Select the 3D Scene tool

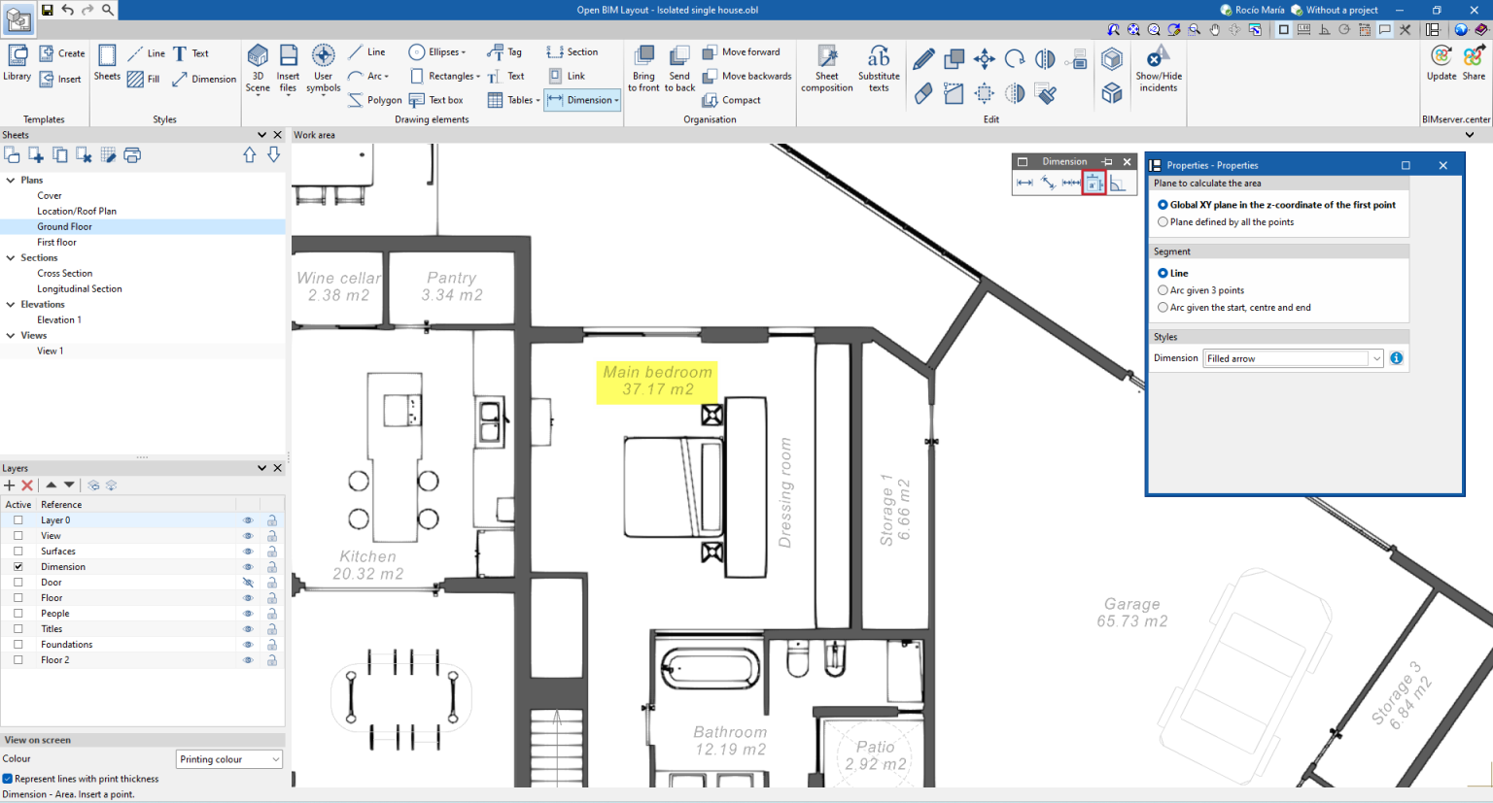point(257,64)
